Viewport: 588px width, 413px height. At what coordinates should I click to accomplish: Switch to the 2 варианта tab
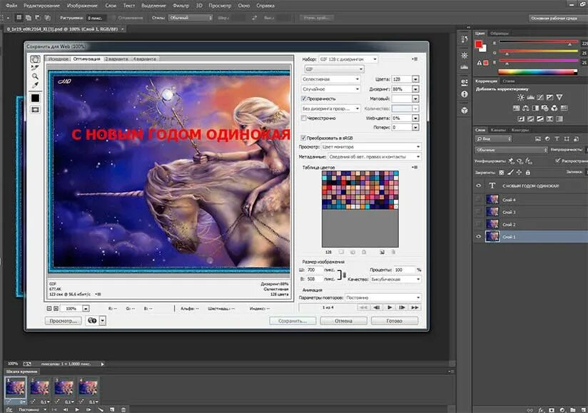116,58
